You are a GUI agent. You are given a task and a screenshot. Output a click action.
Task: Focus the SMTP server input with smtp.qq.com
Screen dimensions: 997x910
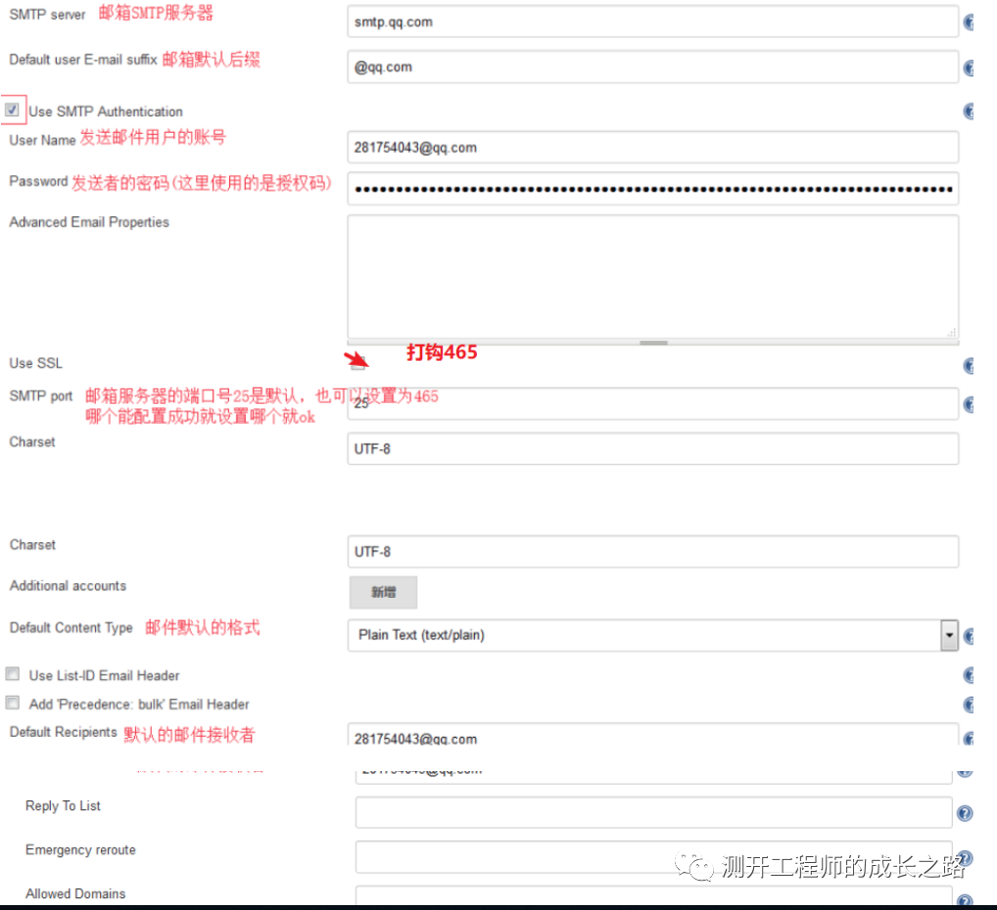(652, 23)
